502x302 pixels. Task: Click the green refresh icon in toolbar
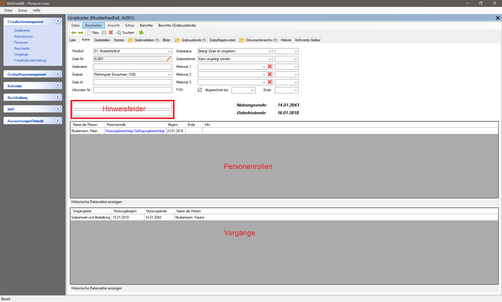(x=141, y=33)
